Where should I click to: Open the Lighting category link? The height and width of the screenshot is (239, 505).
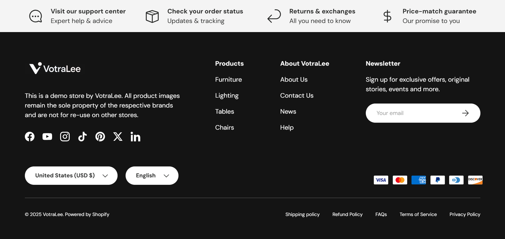coord(227,96)
